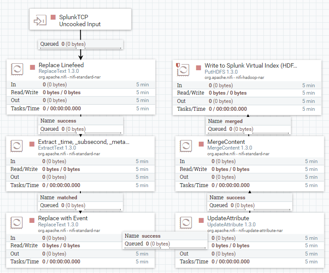Viewport: 329px width, 273px height.
Task: Select the MergeContent processor title
Action: (226, 142)
